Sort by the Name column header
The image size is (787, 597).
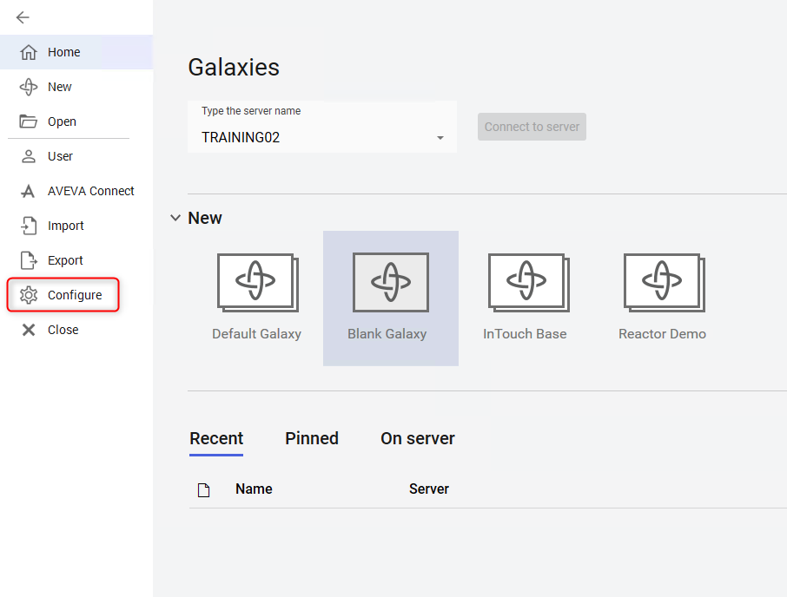click(x=254, y=489)
